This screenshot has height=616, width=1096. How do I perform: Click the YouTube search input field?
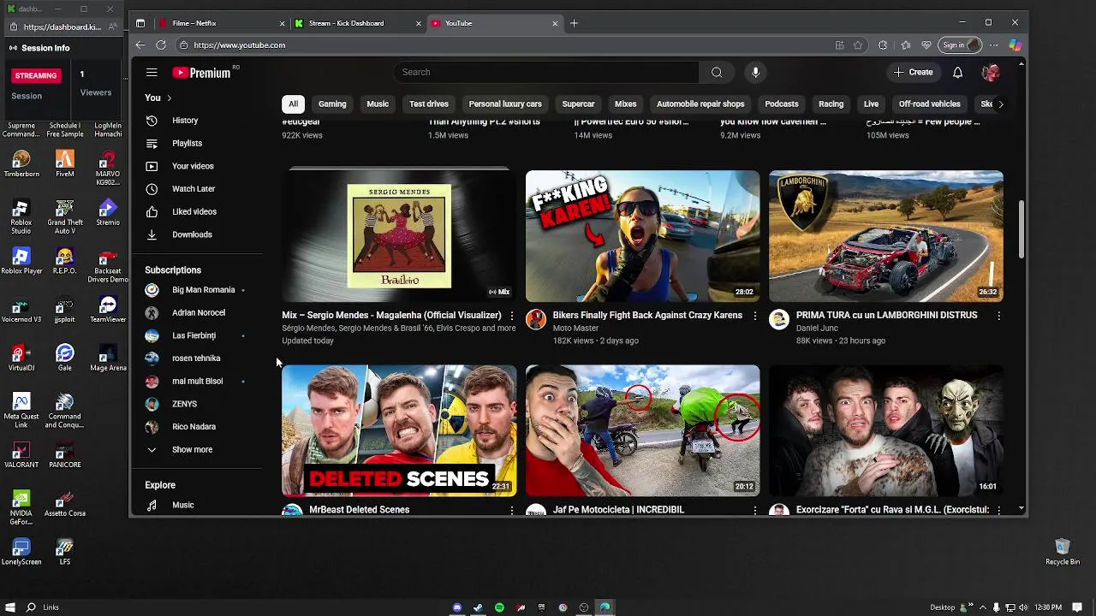click(546, 73)
